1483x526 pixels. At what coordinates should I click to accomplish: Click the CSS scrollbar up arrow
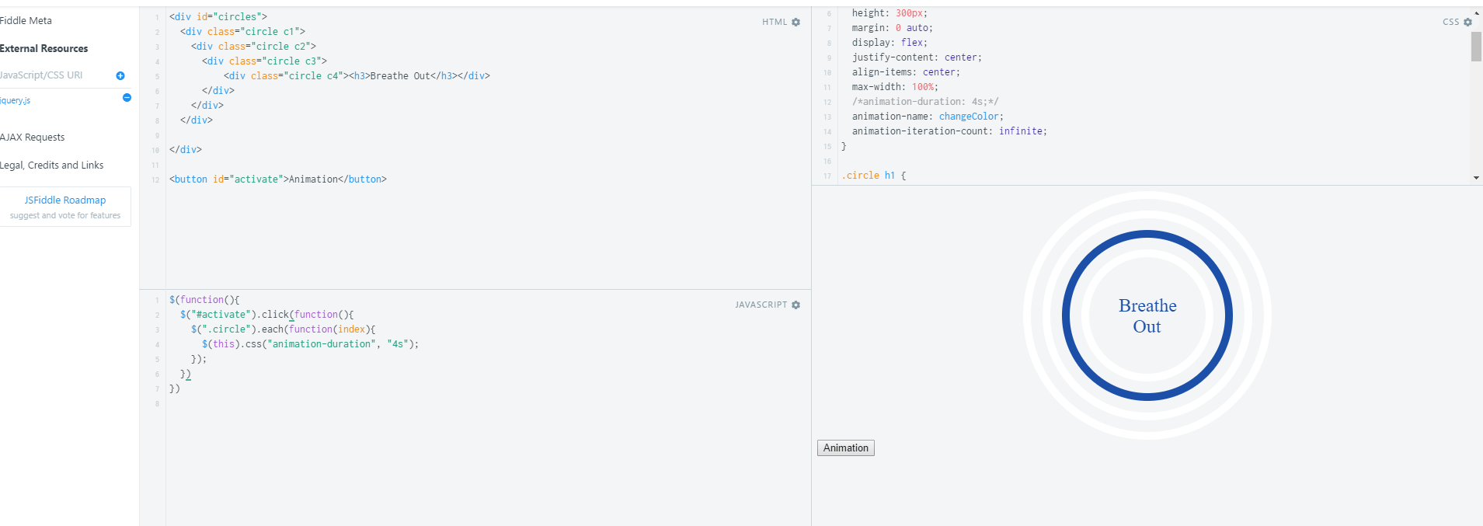(x=1476, y=12)
